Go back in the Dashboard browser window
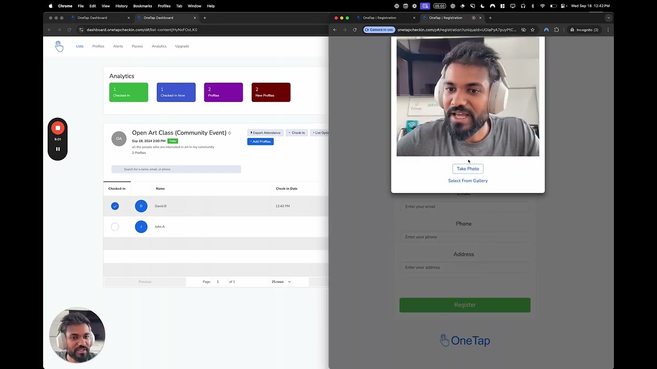The width and height of the screenshot is (657, 369). click(49, 30)
